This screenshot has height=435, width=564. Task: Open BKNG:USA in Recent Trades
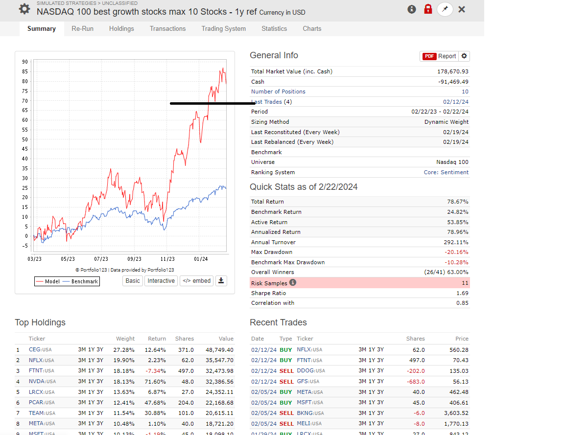tap(310, 413)
